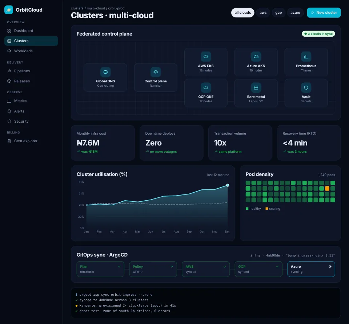Click the Recovery time (RTO) card
The width and height of the screenshot is (349, 324).
pyautogui.click(x=309, y=143)
